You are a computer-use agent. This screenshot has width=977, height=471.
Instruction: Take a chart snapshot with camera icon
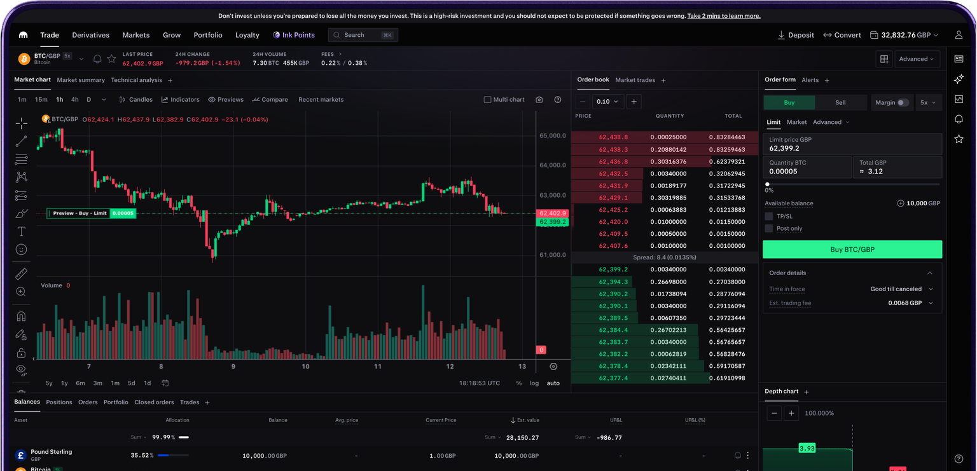pos(539,100)
